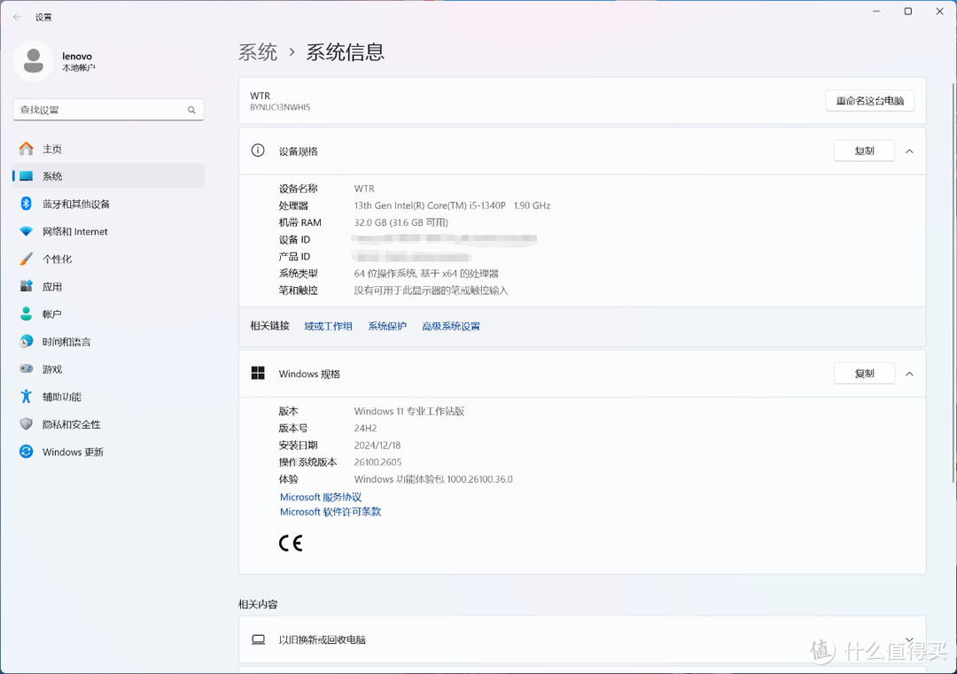Image resolution: width=957 pixels, height=674 pixels.
Task: Open the Microsoft 软件许可条款 link
Action: (x=331, y=512)
